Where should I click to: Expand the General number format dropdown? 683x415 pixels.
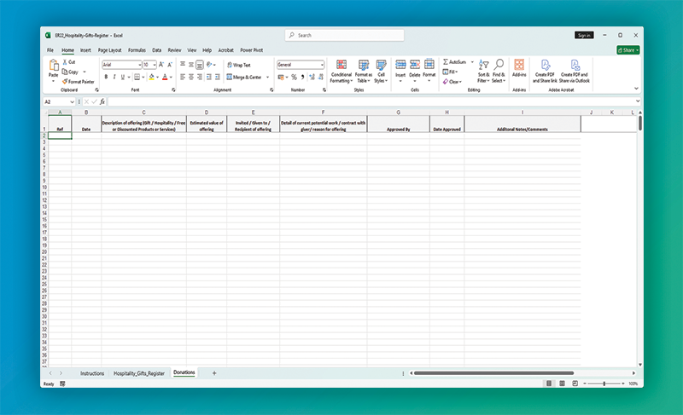322,65
